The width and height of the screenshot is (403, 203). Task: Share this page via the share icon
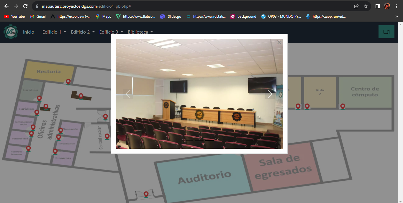tap(356, 6)
